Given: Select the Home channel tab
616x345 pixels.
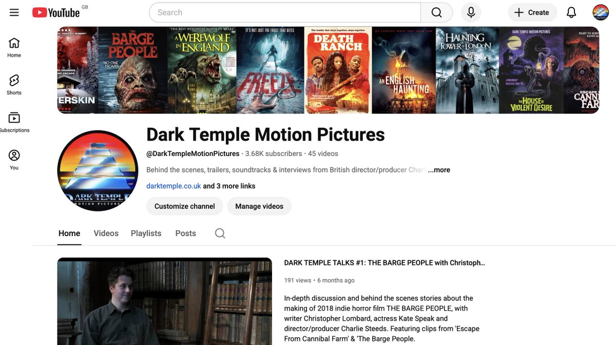Looking at the screenshot, I should pos(69,233).
